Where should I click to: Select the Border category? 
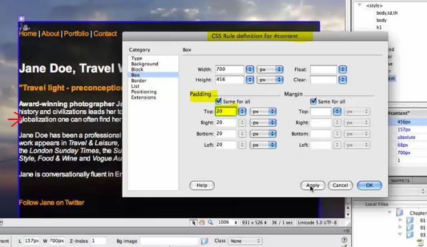click(x=139, y=81)
